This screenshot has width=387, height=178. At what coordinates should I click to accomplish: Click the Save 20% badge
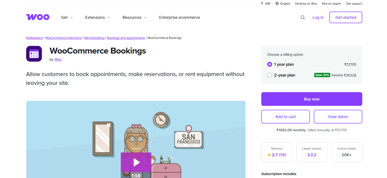pos(322,75)
